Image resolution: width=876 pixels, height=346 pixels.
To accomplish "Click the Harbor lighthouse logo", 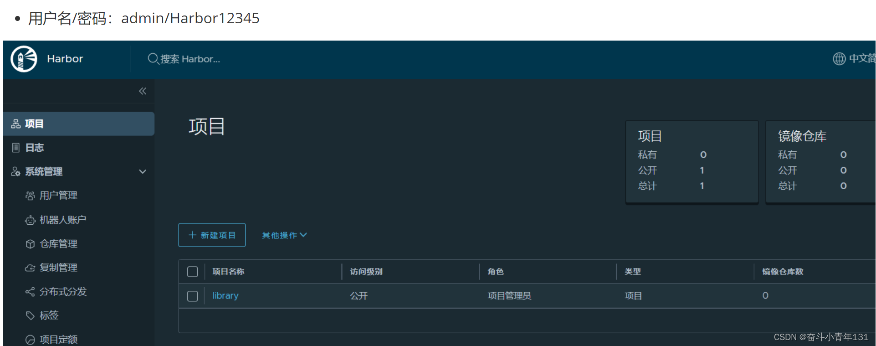I will [x=24, y=59].
